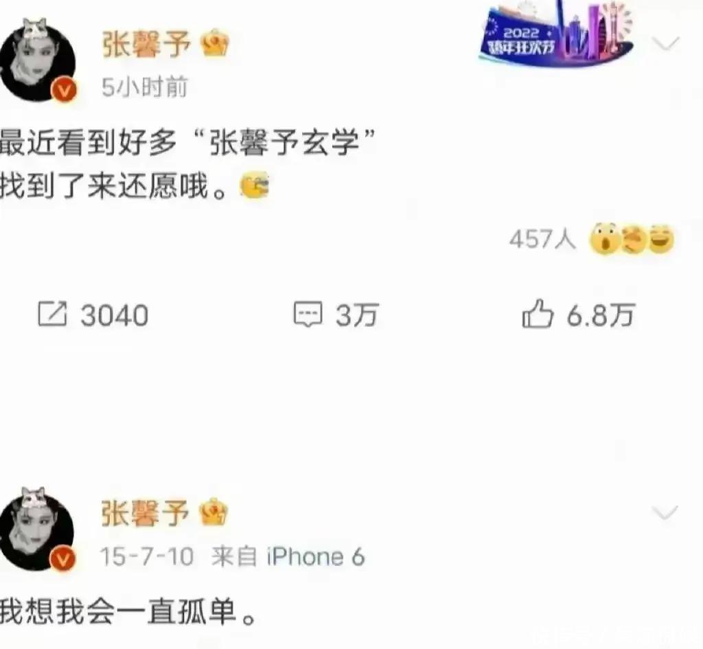The height and width of the screenshot is (649, 703).
Task: Tap the repost icon showing 3040
Action: pyautogui.click(x=52, y=315)
